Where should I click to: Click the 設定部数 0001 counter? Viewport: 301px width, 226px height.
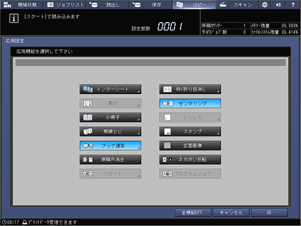point(170,26)
